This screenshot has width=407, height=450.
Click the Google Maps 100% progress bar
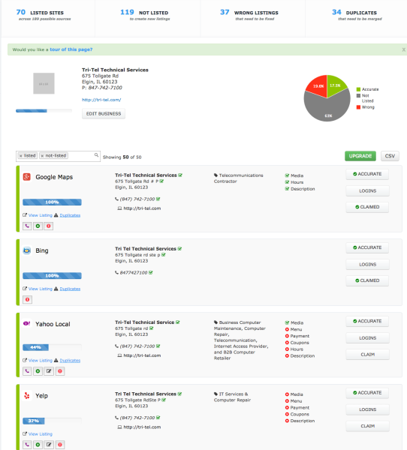coord(52,202)
